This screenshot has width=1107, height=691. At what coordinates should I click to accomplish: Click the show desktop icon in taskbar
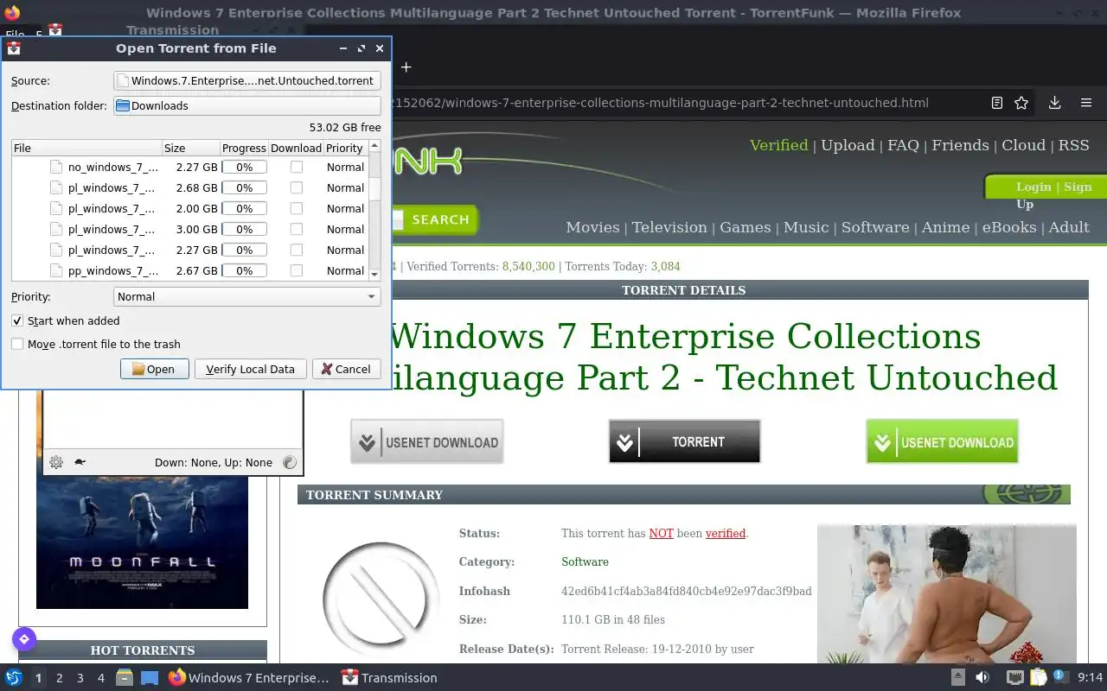[x=150, y=678]
